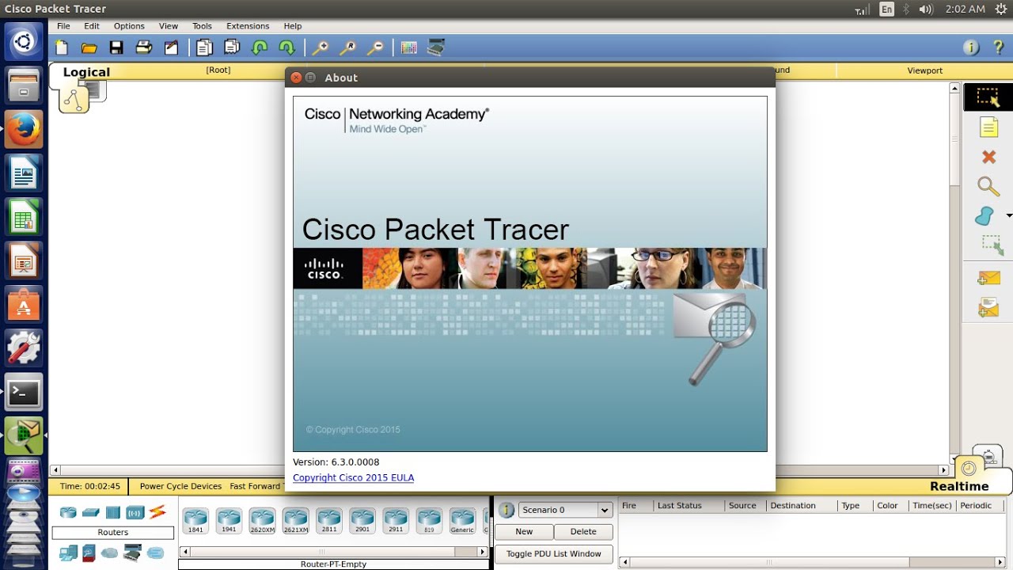Click the Delete scenario button
The image size is (1013, 570).
pyautogui.click(x=583, y=532)
